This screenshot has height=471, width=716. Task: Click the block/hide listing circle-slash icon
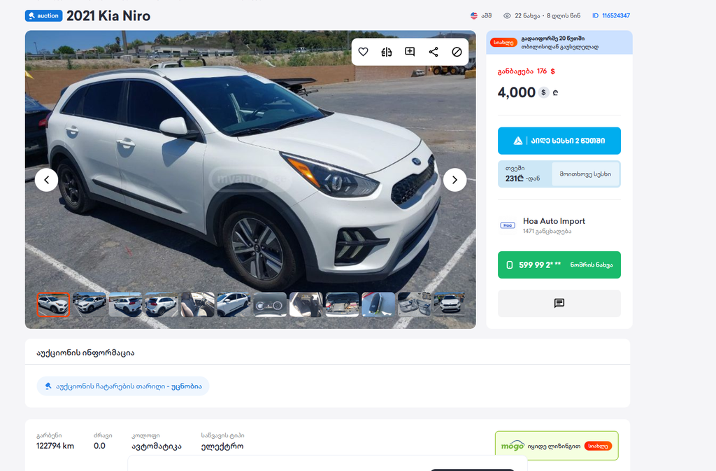(x=457, y=52)
